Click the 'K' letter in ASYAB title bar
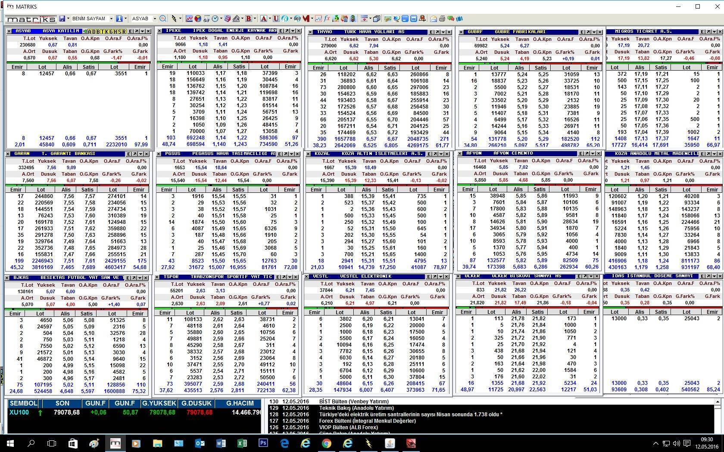The image size is (724, 452). pyautogui.click(x=107, y=31)
